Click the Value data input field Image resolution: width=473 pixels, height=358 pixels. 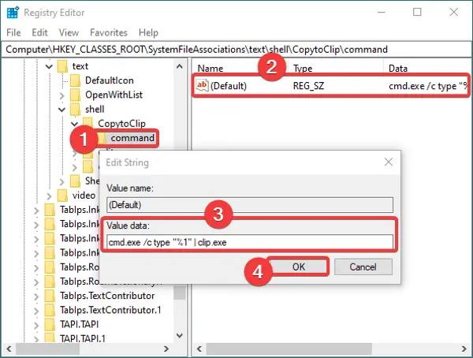[x=250, y=242]
